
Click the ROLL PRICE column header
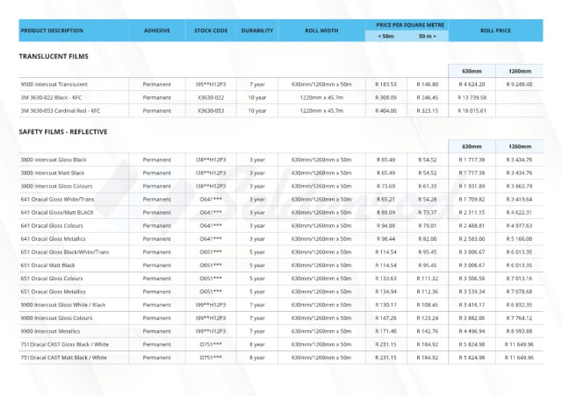495,31
